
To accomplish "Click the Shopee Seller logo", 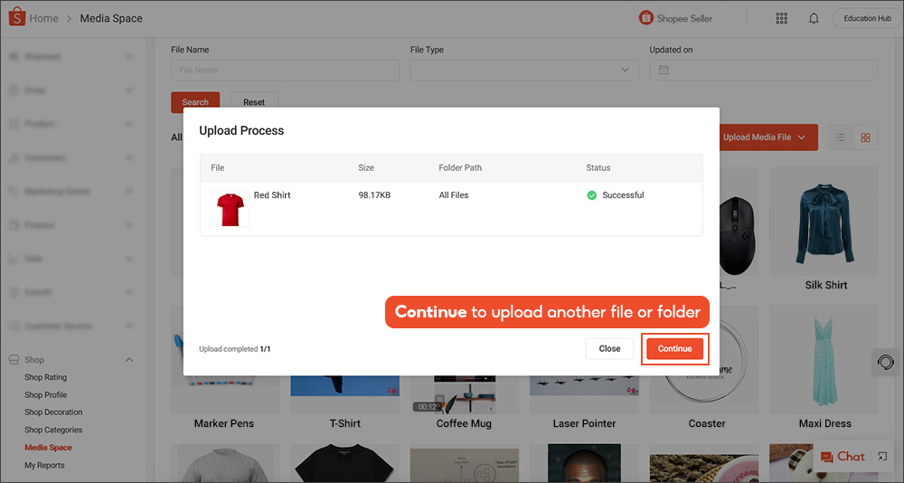I will [x=675, y=18].
